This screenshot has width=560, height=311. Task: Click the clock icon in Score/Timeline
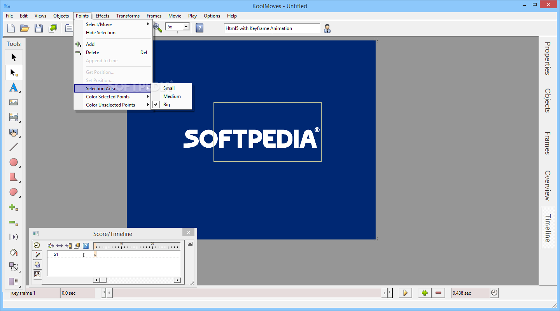(x=37, y=245)
